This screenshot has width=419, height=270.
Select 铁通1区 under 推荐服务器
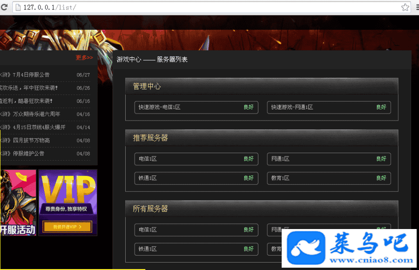click(196, 178)
